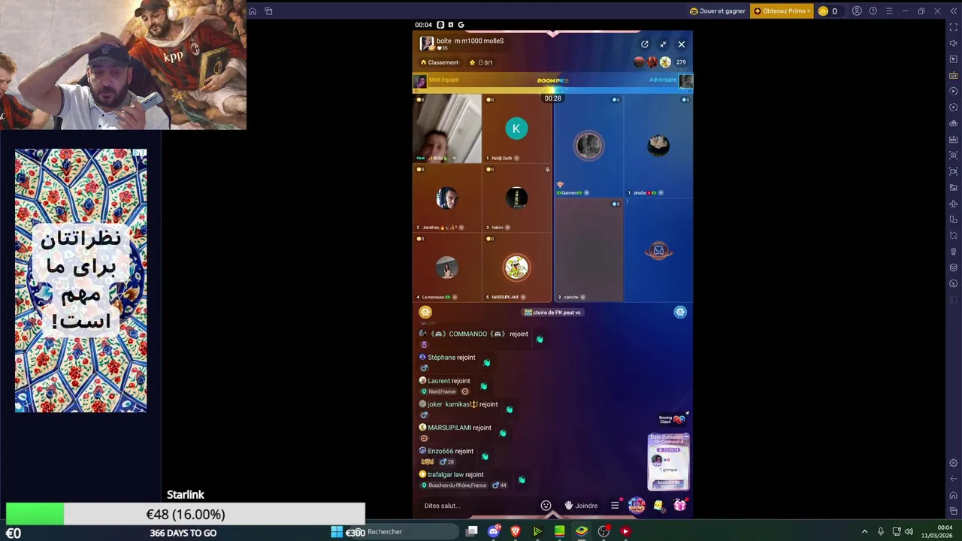This screenshot has height=541, width=962.
Task: Open Discord from the taskbar
Action: [494, 531]
